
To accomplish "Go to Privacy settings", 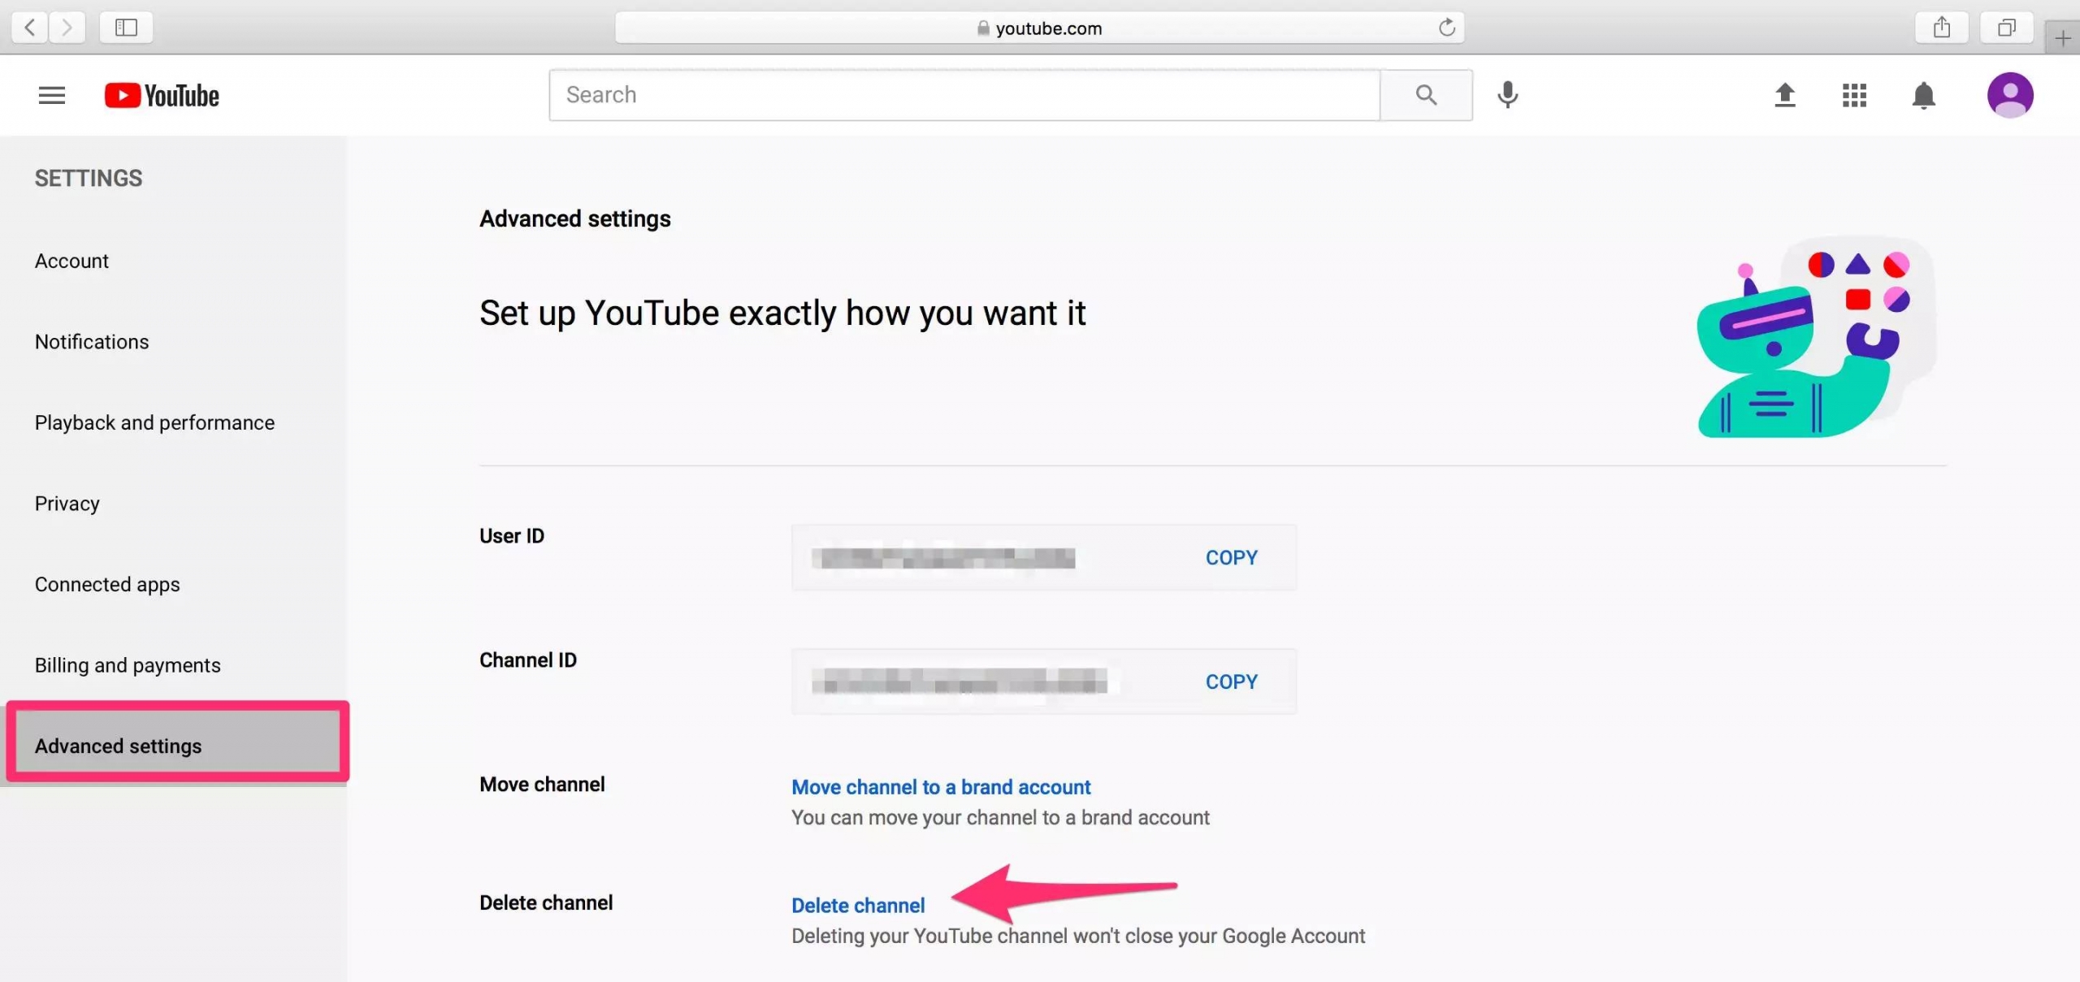I will 67,504.
